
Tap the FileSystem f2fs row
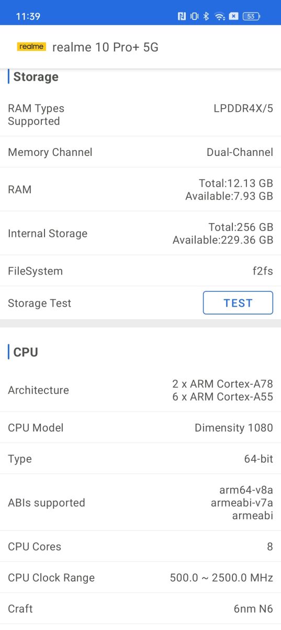click(140, 271)
